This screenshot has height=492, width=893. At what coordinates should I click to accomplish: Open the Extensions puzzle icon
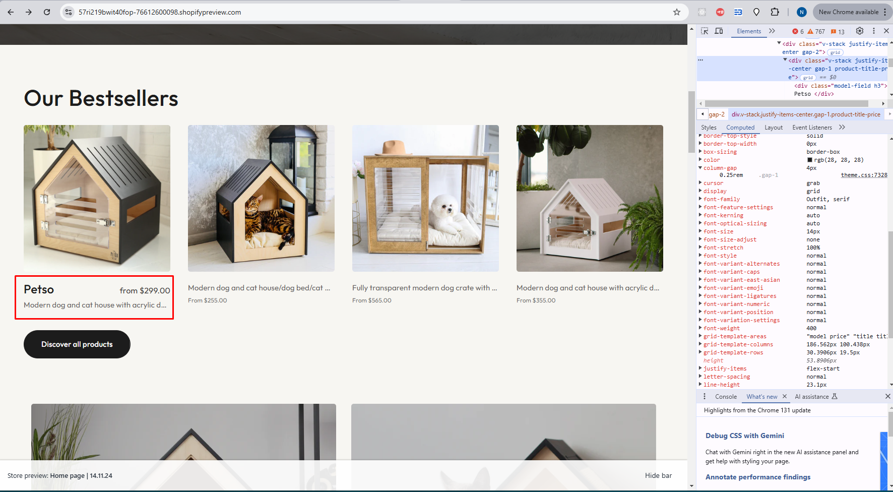[x=775, y=12]
